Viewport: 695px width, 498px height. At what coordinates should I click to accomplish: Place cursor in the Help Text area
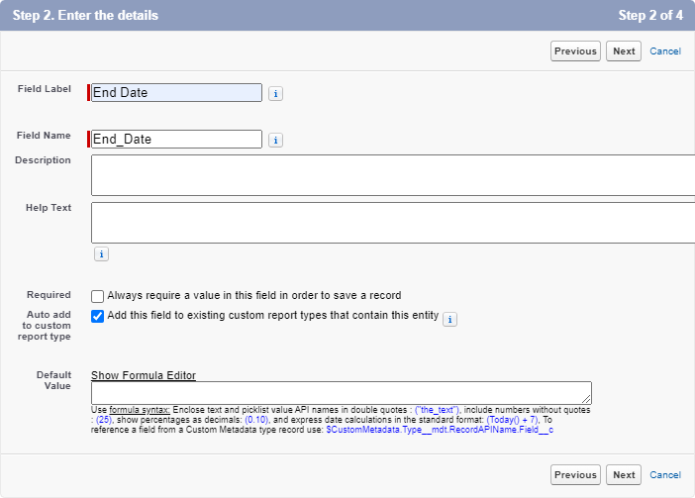click(x=392, y=223)
